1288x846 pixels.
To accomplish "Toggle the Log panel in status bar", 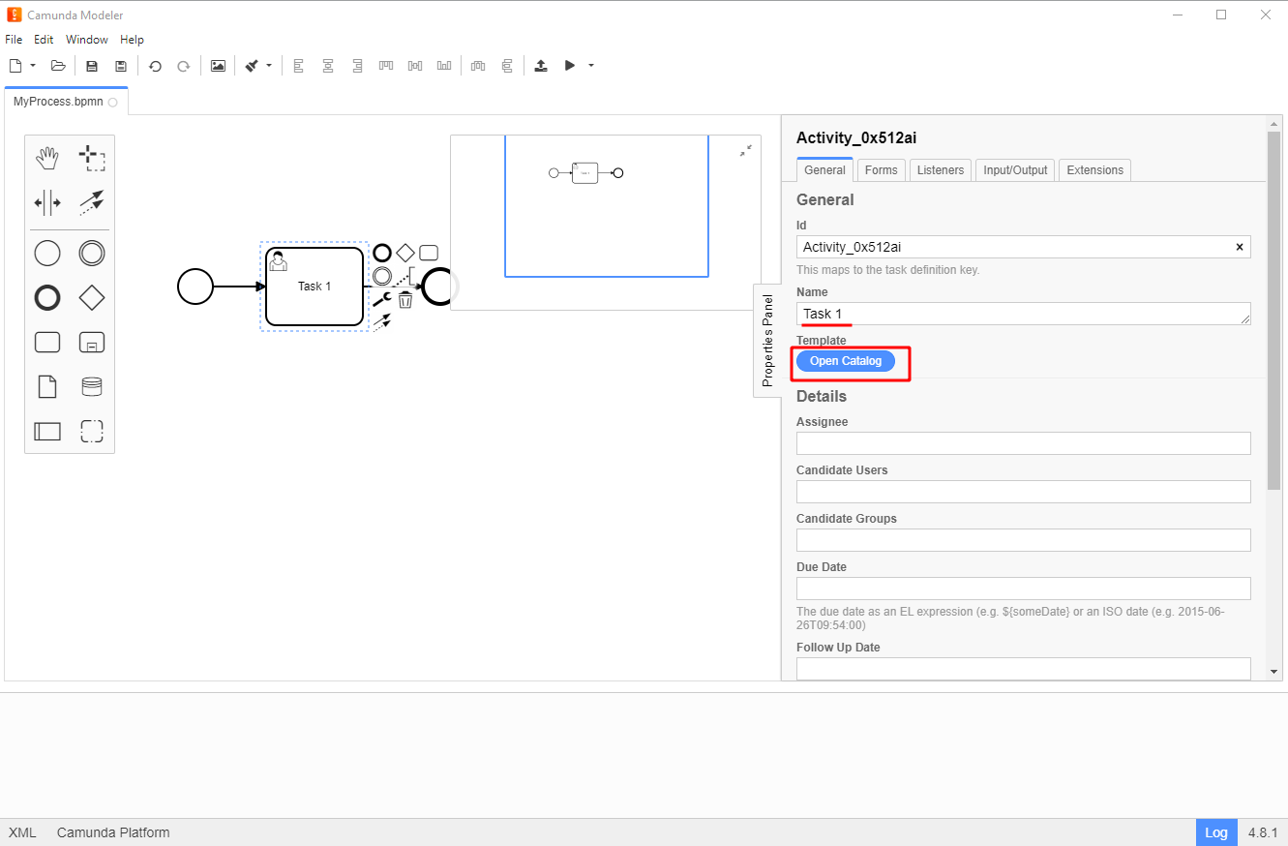I will click(1216, 832).
